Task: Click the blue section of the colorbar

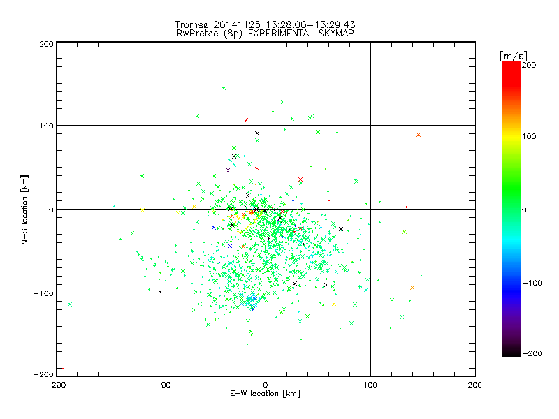Action: (x=511, y=290)
